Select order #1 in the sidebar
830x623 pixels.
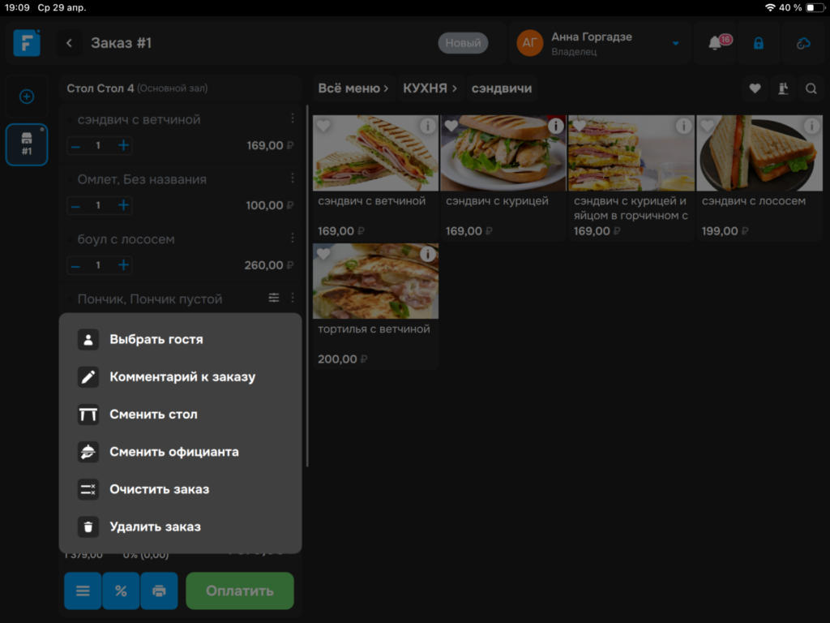coord(27,144)
